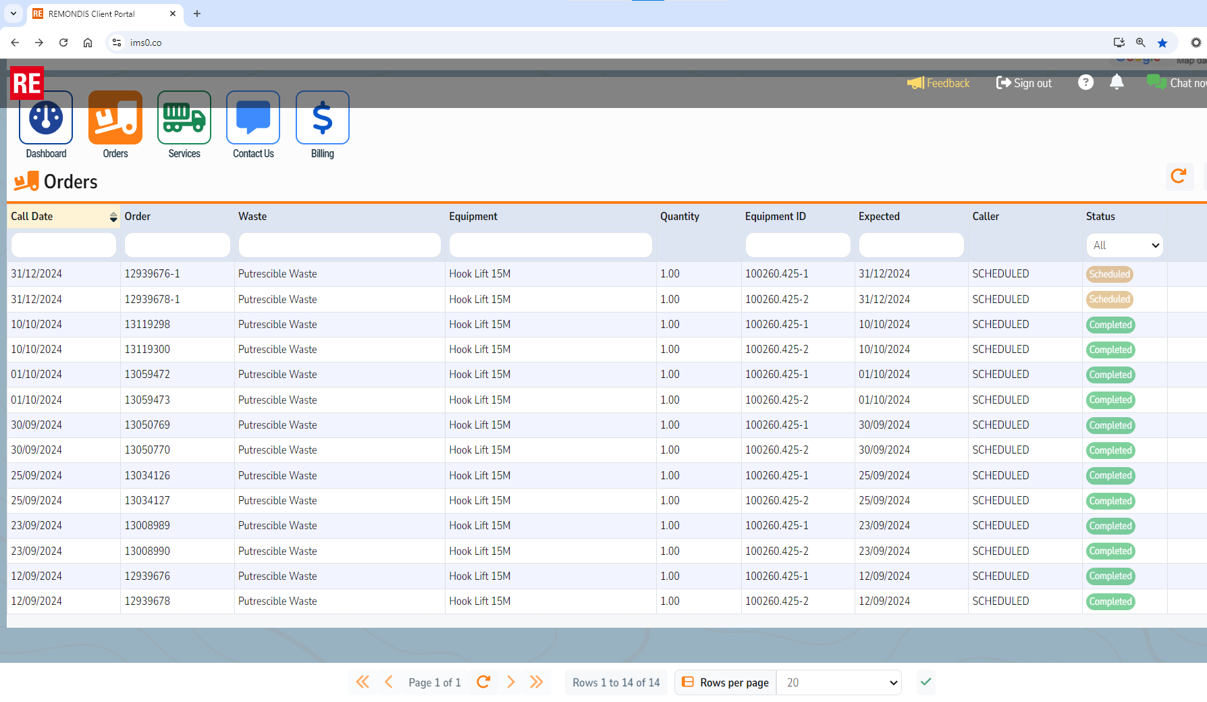Open the Services truck icon
Screen dimensions: 1207x702
coord(184,117)
